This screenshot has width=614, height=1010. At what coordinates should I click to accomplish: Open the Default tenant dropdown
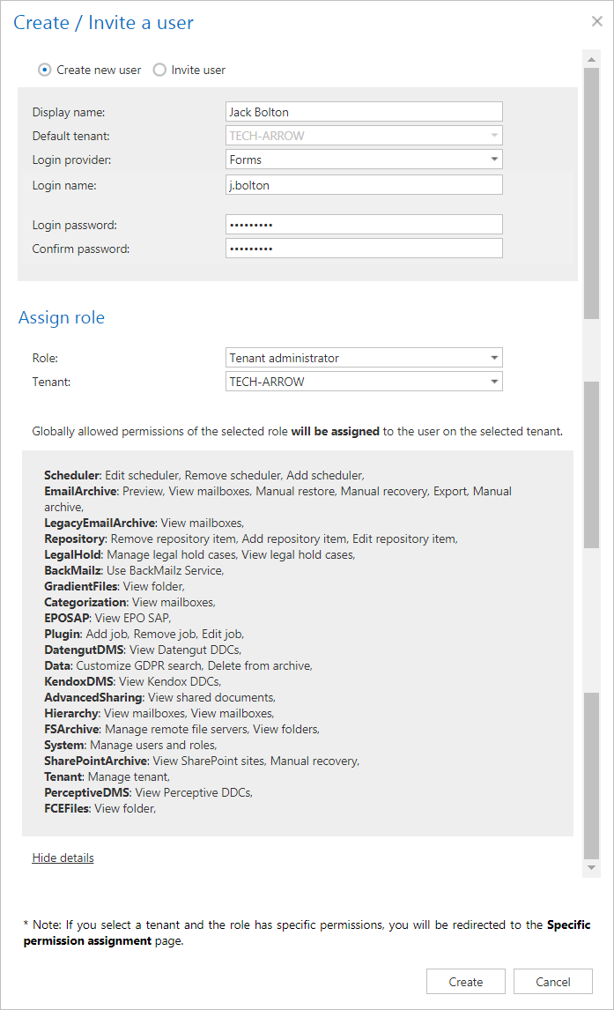click(x=363, y=136)
